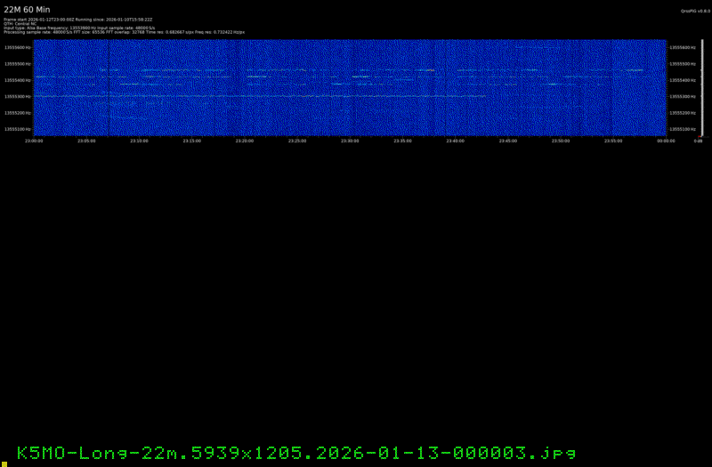Click the 23:30:00 time axis label

350,141
